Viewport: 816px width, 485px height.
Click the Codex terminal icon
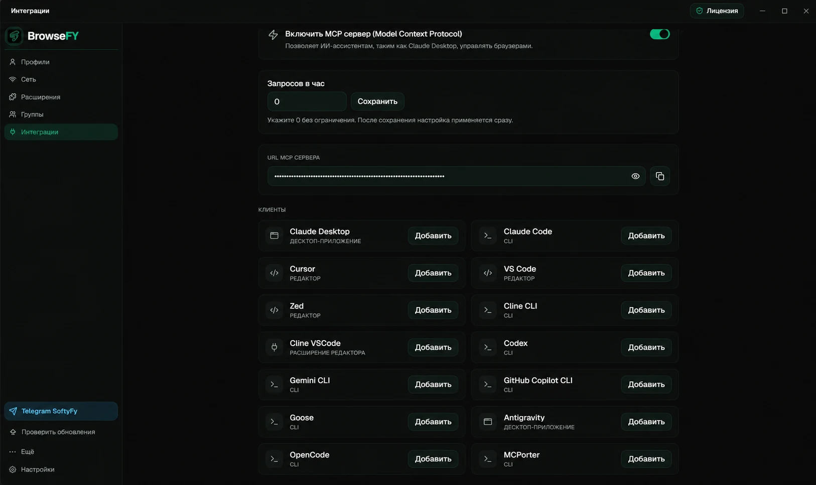pyautogui.click(x=487, y=347)
